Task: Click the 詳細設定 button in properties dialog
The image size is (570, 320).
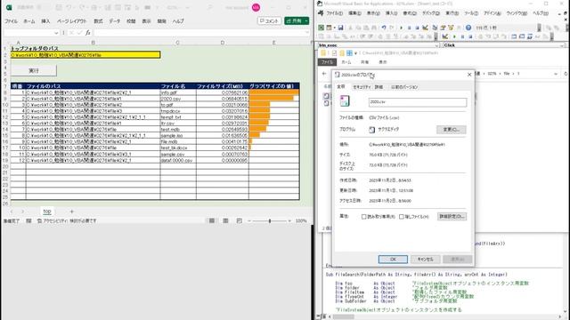Action: [452, 217]
